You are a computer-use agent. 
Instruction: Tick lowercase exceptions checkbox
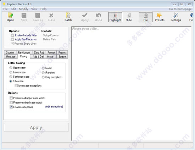[x=16, y=85]
